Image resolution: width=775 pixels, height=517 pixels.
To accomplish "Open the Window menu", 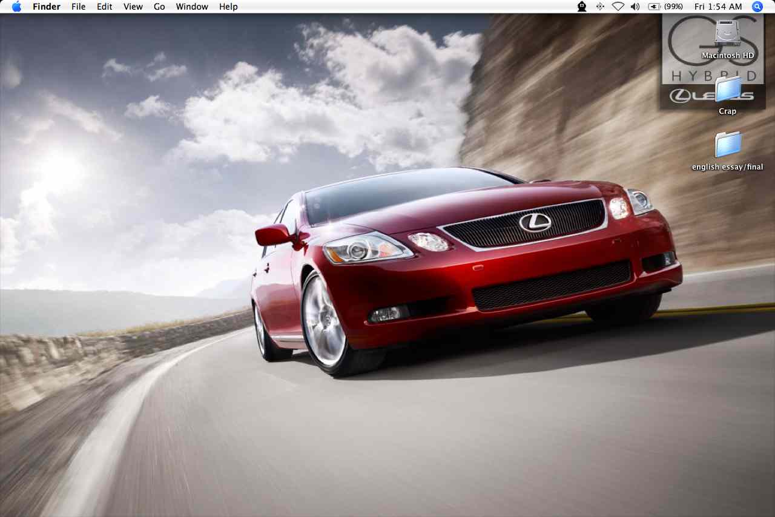I will coord(192,7).
